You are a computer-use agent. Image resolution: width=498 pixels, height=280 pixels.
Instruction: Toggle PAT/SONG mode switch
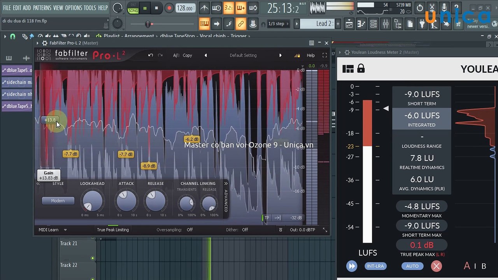133,8
